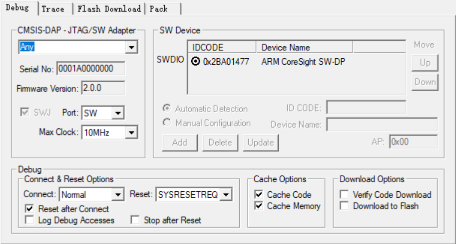This screenshot has height=244, width=456.
Task: Open the Max Clock 10MHz dropdown
Action: [110, 133]
